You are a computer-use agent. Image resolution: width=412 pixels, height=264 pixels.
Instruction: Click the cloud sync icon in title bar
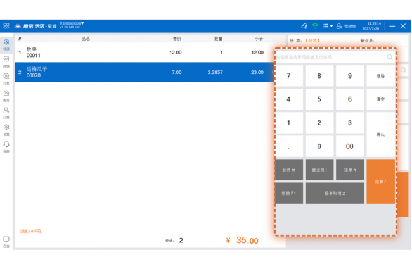click(304, 26)
